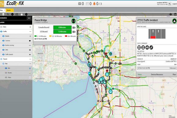Click the green 0-30 Minutes legend swatch
This screenshot has width=177, height=118.
tap(35, 36)
